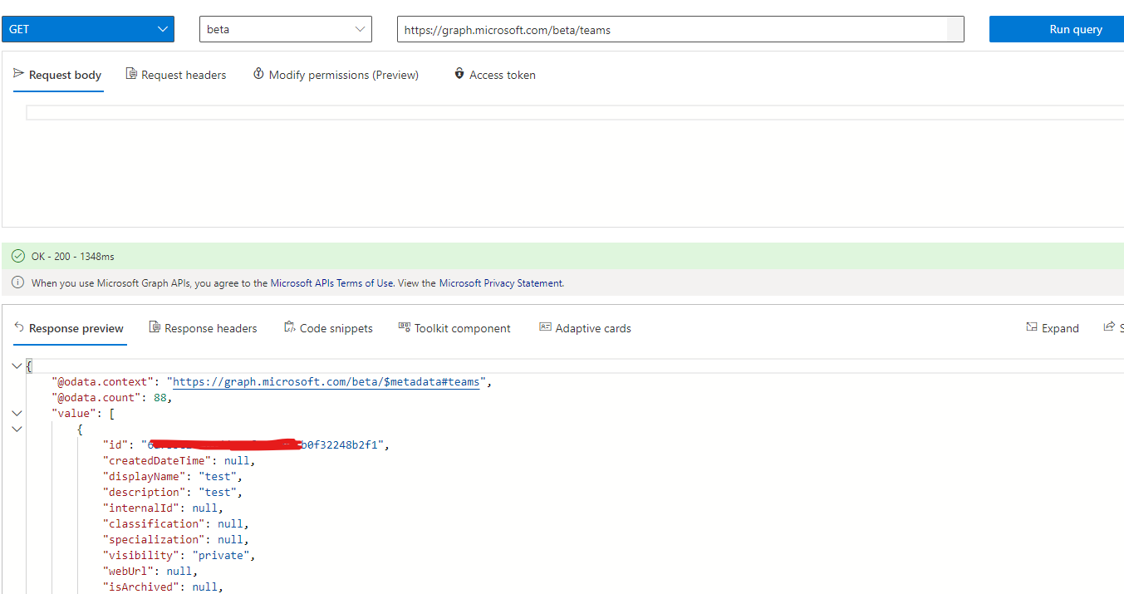Click the Code snippets icon
The image size is (1124, 594).
coord(289,327)
